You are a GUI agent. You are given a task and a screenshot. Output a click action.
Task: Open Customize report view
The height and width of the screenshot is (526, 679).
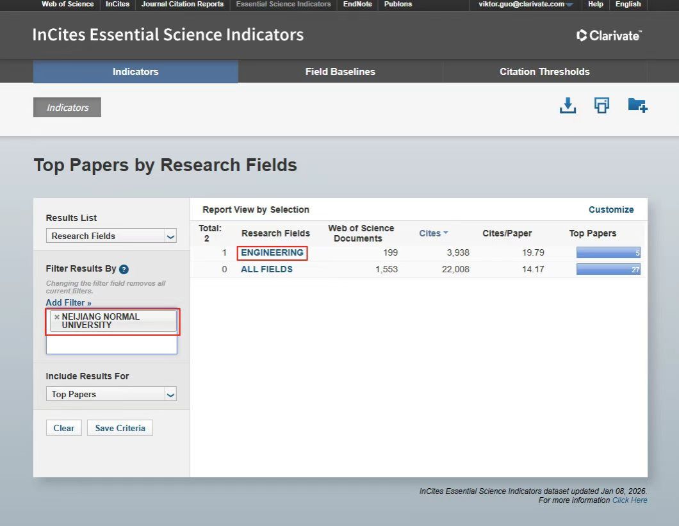(x=611, y=210)
